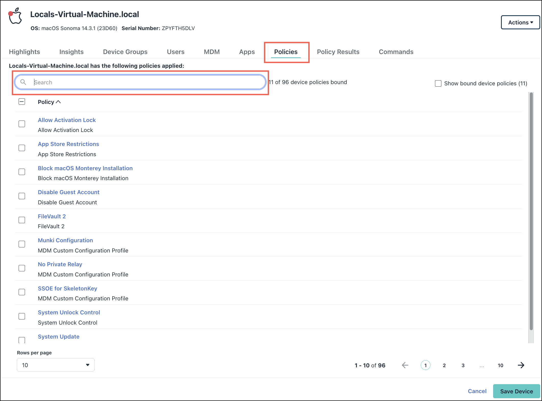
Task: Check the FileVault 2 policy checkbox
Action: pos(22,220)
